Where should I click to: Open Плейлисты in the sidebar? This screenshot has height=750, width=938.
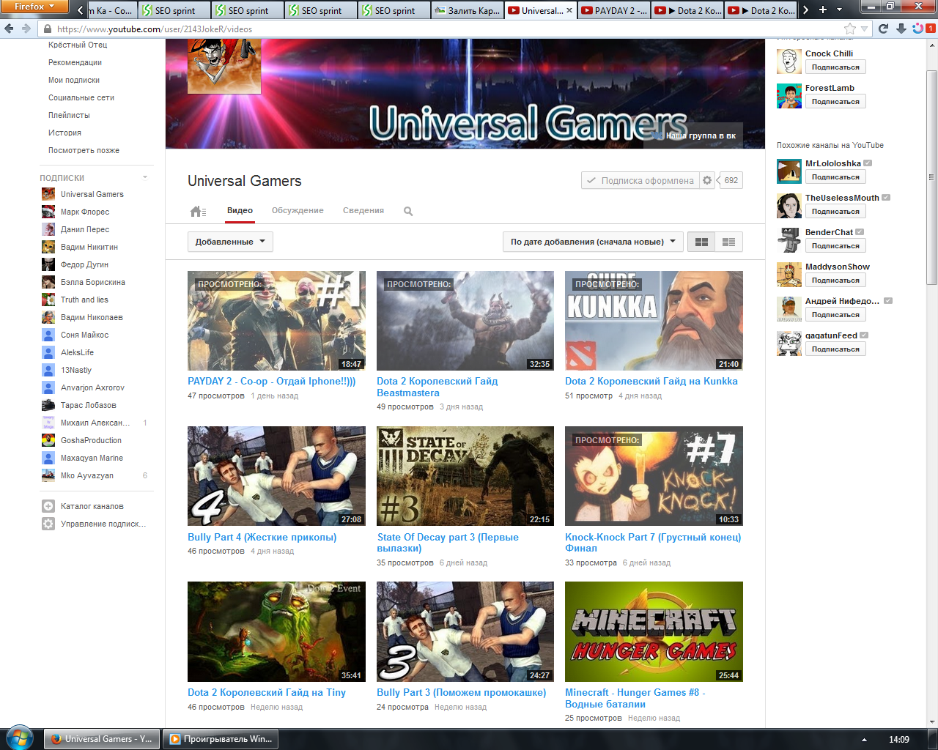(69, 115)
